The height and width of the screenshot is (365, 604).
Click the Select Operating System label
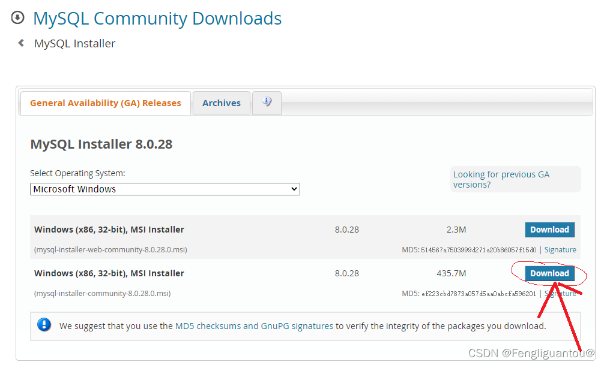(x=78, y=173)
